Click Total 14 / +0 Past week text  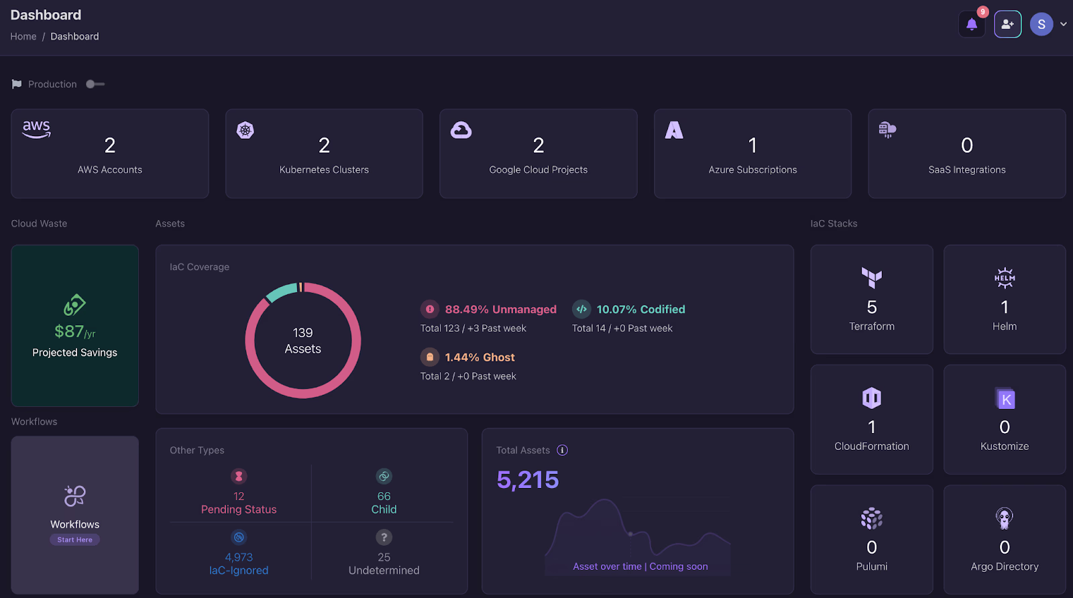622,328
